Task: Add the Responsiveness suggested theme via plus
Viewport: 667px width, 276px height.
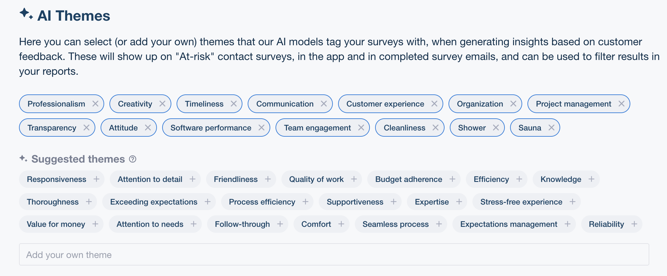Action: click(x=96, y=179)
